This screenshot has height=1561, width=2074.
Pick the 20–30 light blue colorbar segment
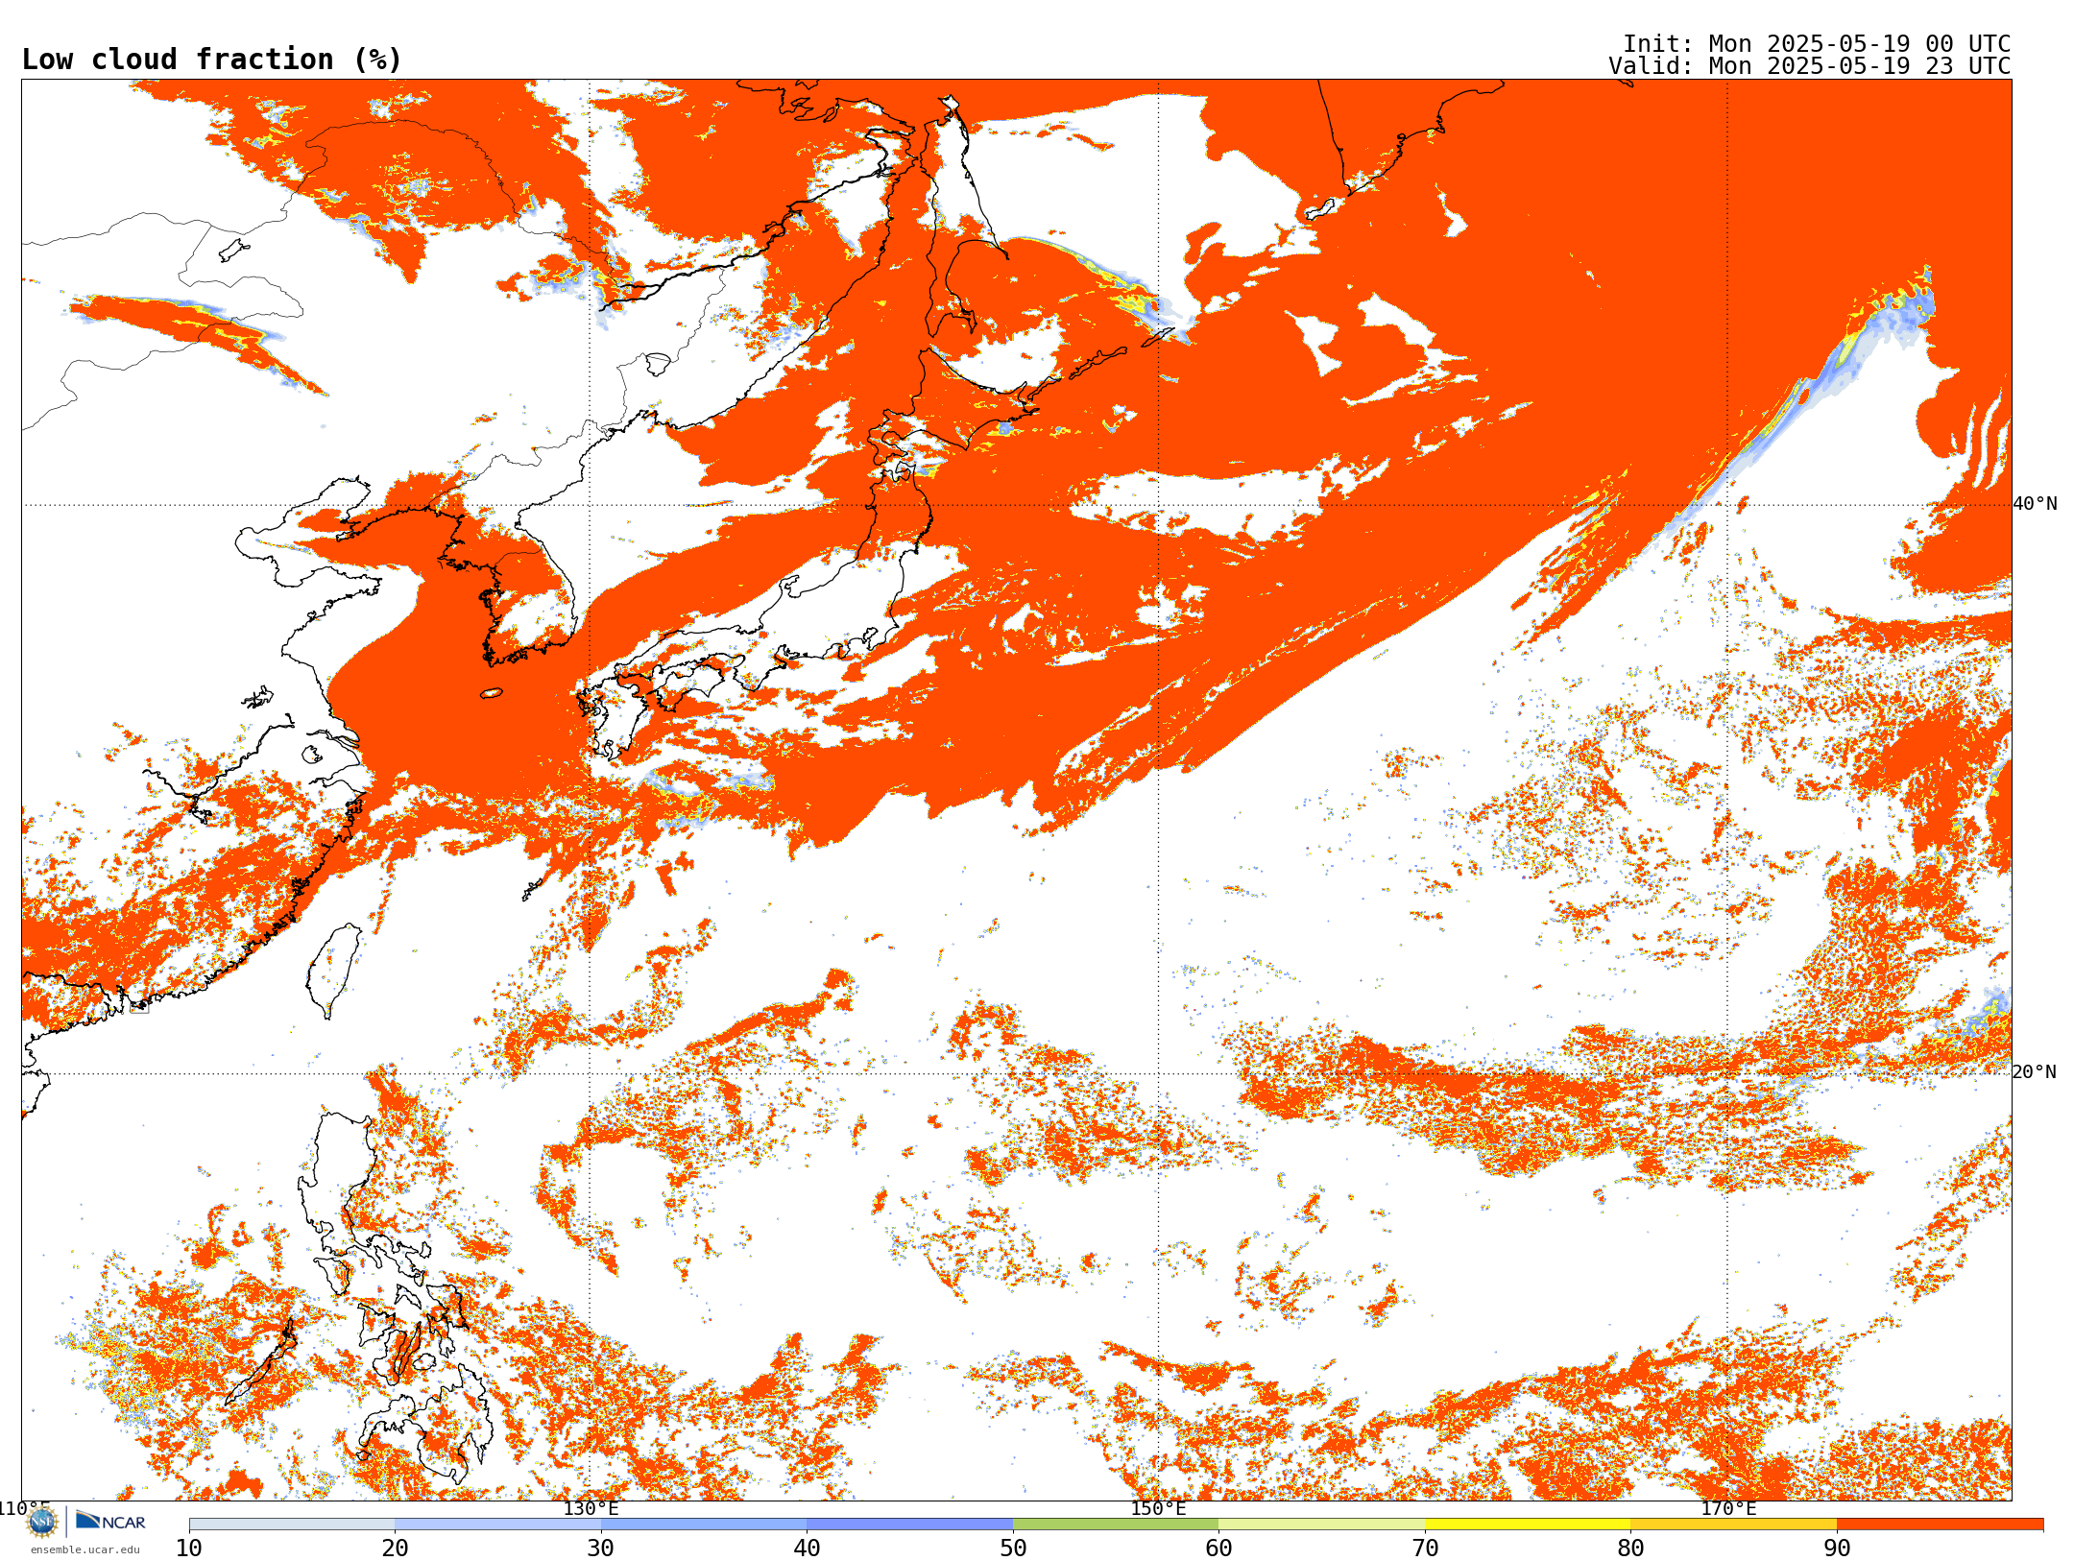click(497, 1525)
